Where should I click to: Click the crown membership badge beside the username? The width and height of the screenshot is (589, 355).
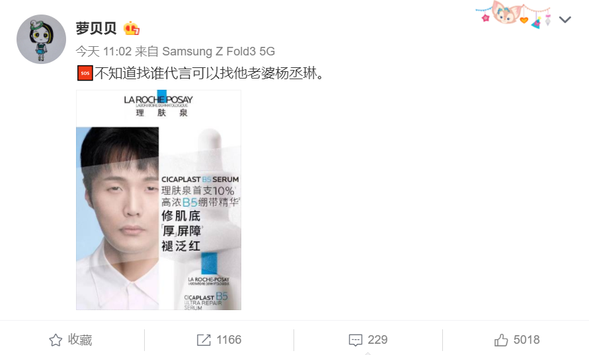coord(132,28)
